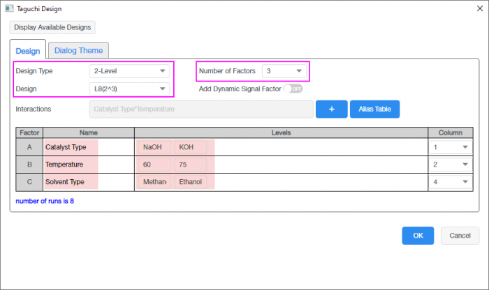Screen dimensions: 489x290
Task: Switch to the Design tab
Action: pyautogui.click(x=28, y=51)
